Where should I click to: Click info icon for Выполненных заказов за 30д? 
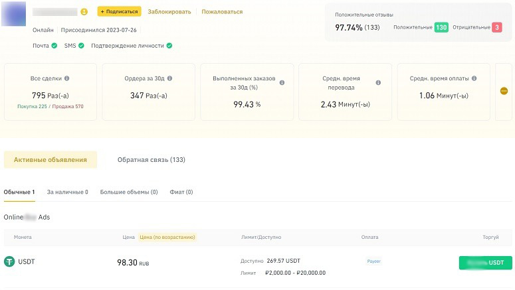coord(282,83)
